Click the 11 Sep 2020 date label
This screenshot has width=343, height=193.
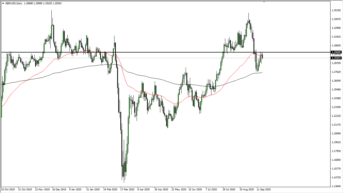click(x=264, y=189)
